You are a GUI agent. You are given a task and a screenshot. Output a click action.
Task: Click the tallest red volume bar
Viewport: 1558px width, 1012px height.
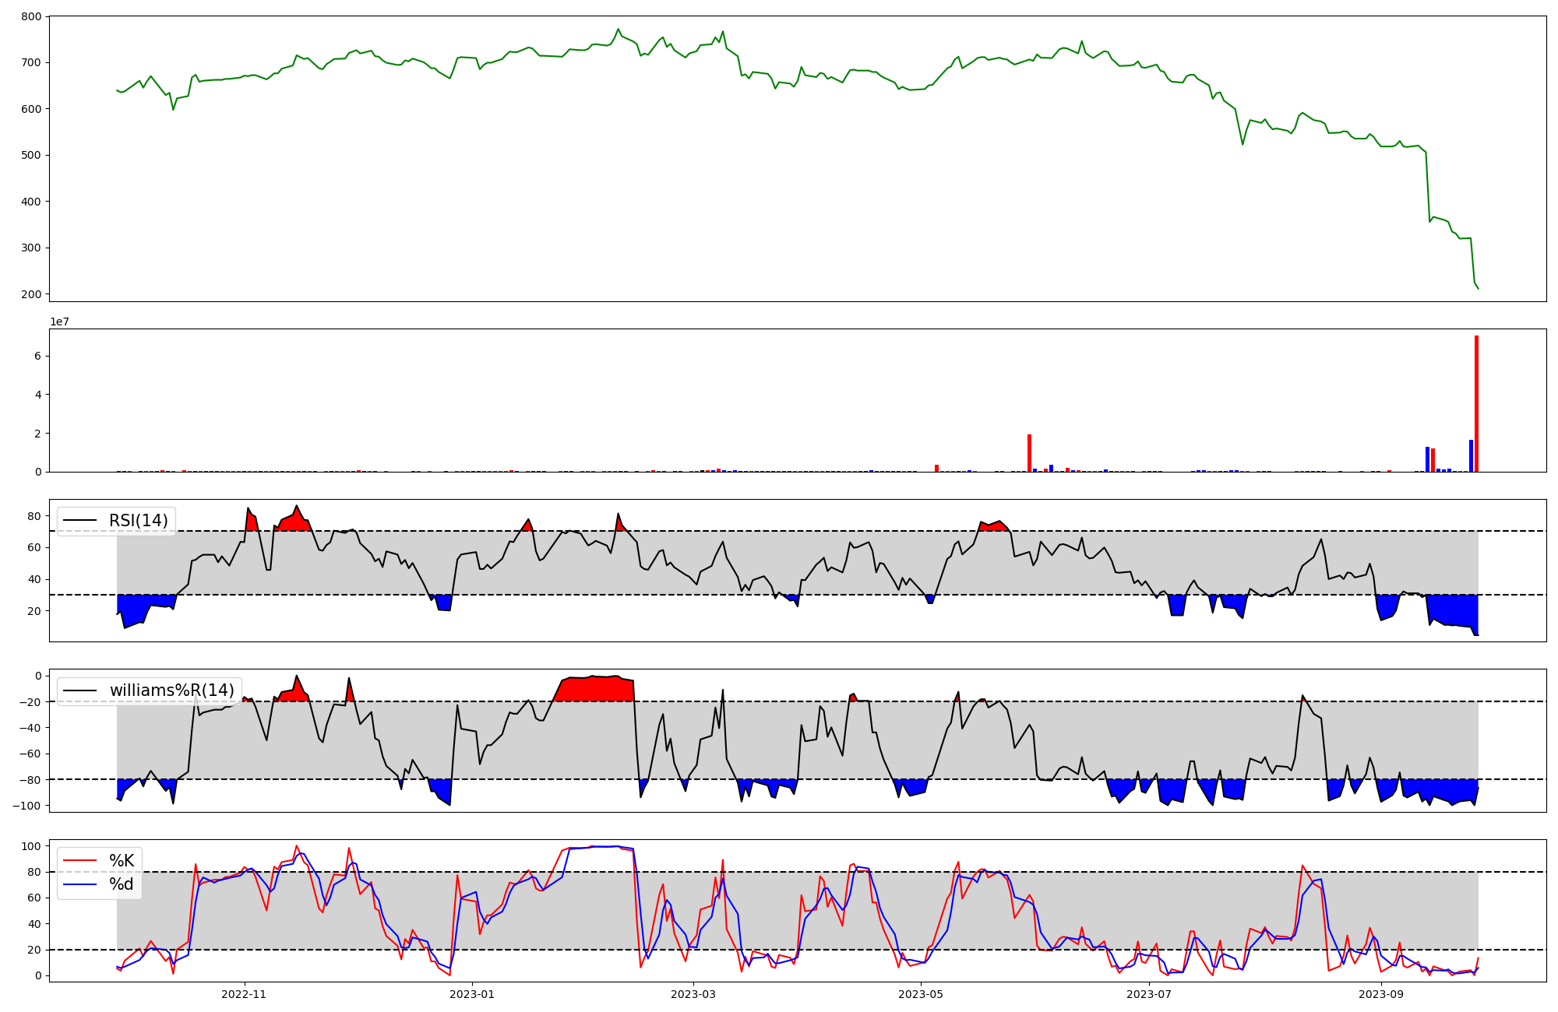click(1476, 405)
